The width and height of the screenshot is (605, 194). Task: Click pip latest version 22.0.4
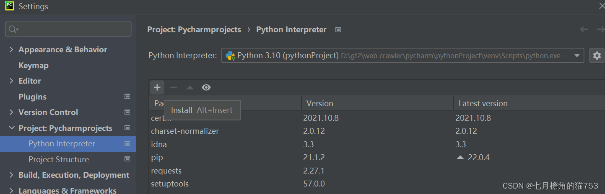coord(478,157)
